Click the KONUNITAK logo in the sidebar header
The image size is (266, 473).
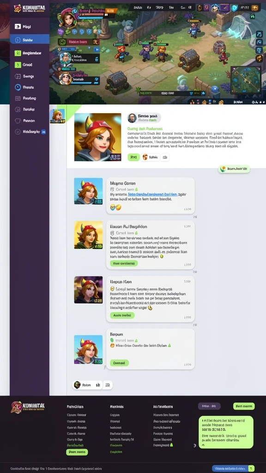(29, 8)
